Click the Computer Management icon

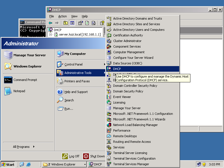pos(109,52)
